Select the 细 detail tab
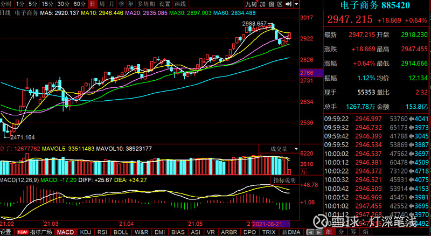431x236 pixels. (329, 232)
